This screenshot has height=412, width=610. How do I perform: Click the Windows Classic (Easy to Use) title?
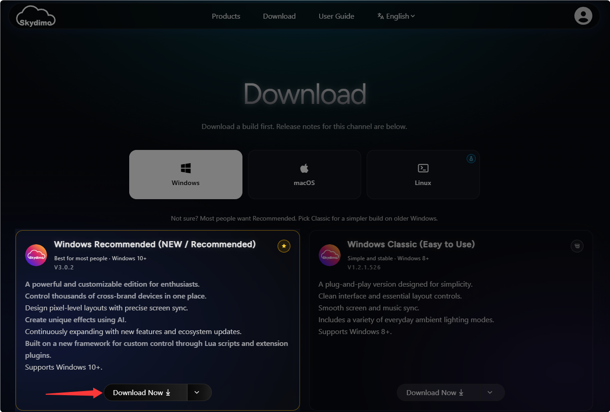click(411, 244)
